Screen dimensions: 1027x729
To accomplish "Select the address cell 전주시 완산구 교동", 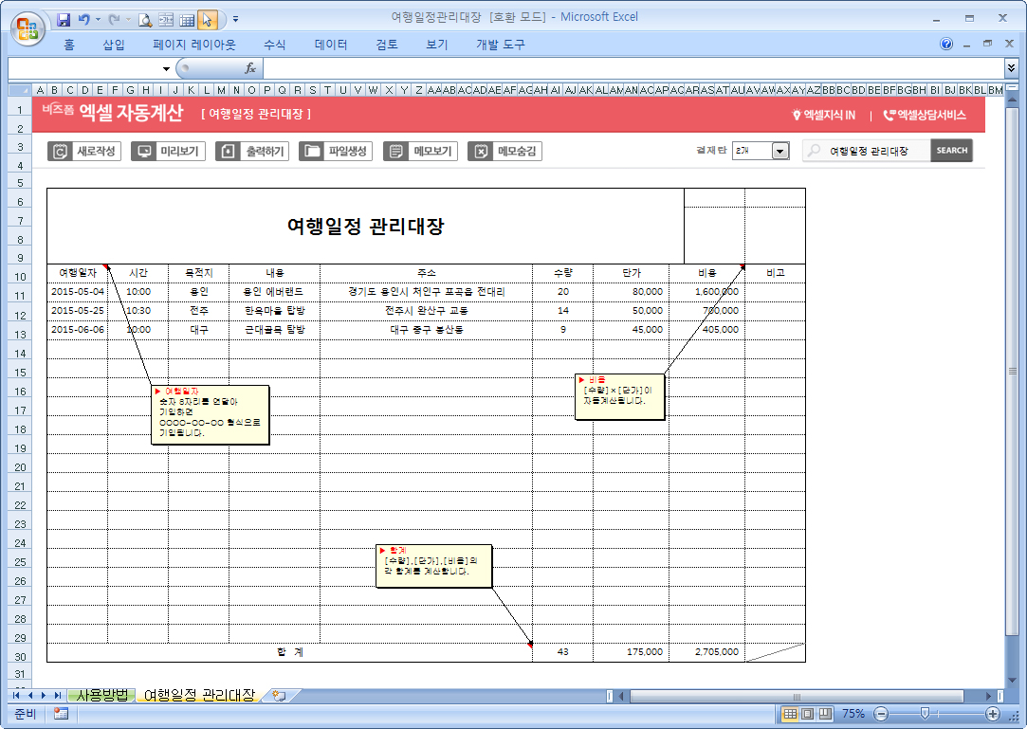I will coord(427,311).
